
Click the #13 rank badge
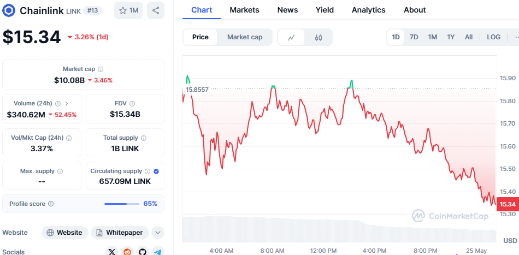click(x=92, y=10)
